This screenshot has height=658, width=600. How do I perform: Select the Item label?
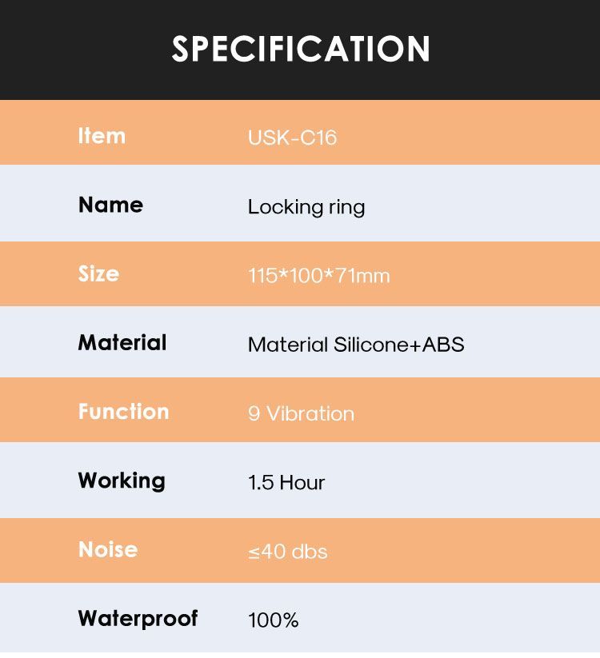click(x=102, y=136)
